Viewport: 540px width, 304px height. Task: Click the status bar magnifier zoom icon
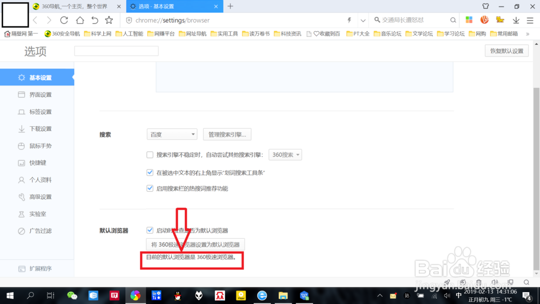(x=526, y=282)
